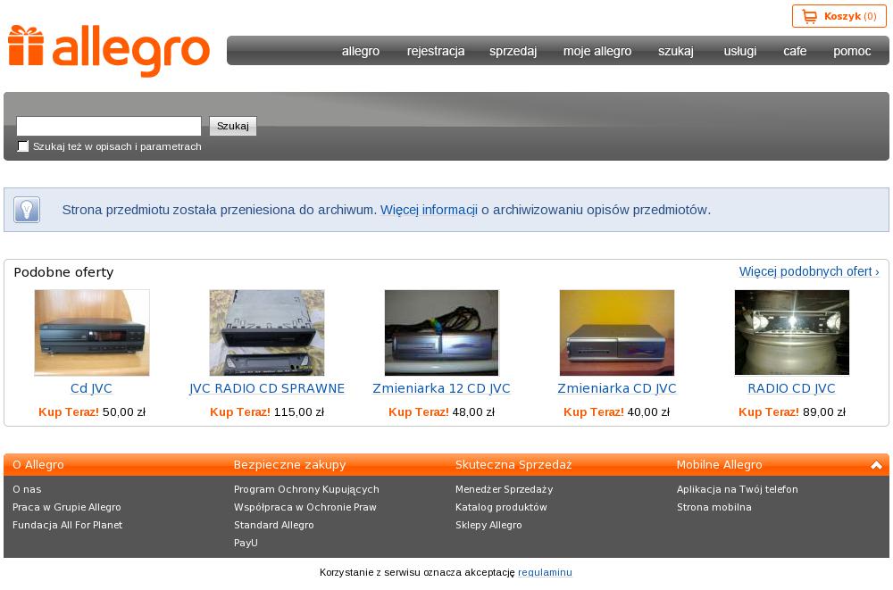Screen dimensions: 893x590
Task: Visit 'Fundacja All For Planet' link
Action: pyautogui.click(x=67, y=525)
